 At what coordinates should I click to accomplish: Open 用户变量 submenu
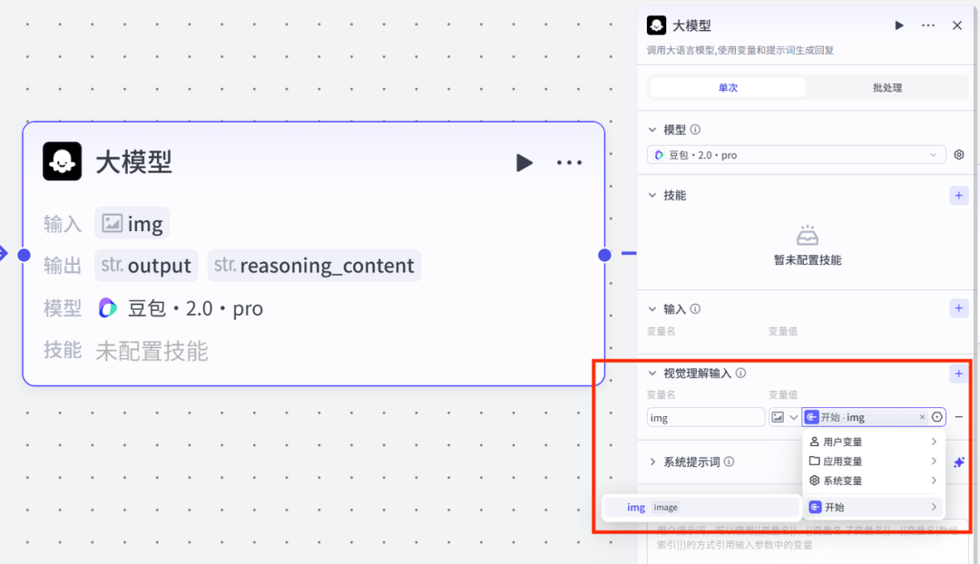coord(873,442)
